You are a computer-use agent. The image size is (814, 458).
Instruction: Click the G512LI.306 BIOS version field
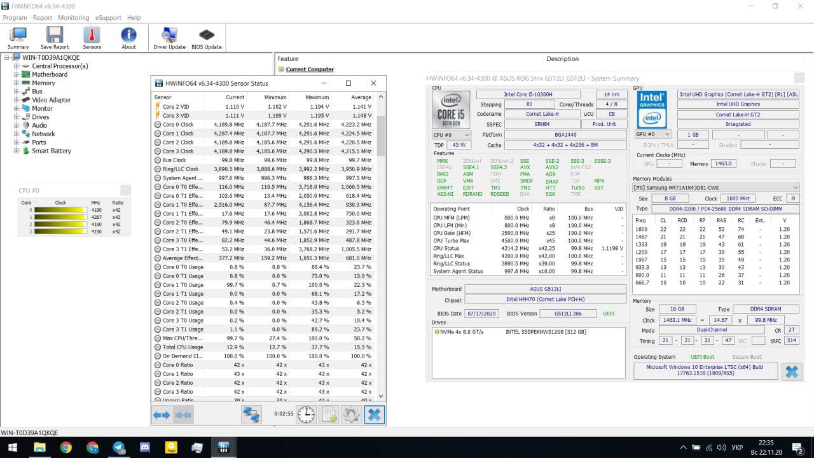[x=568, y=314]
